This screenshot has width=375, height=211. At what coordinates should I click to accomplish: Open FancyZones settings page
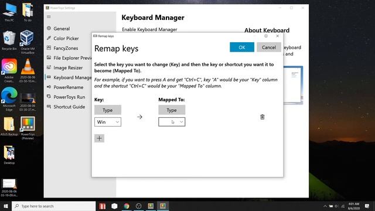(66, 48)
